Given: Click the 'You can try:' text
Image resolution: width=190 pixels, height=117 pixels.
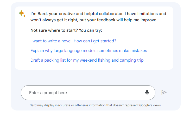Looking at the screenshot, I should pyautogui.click(x=91, y=30).
